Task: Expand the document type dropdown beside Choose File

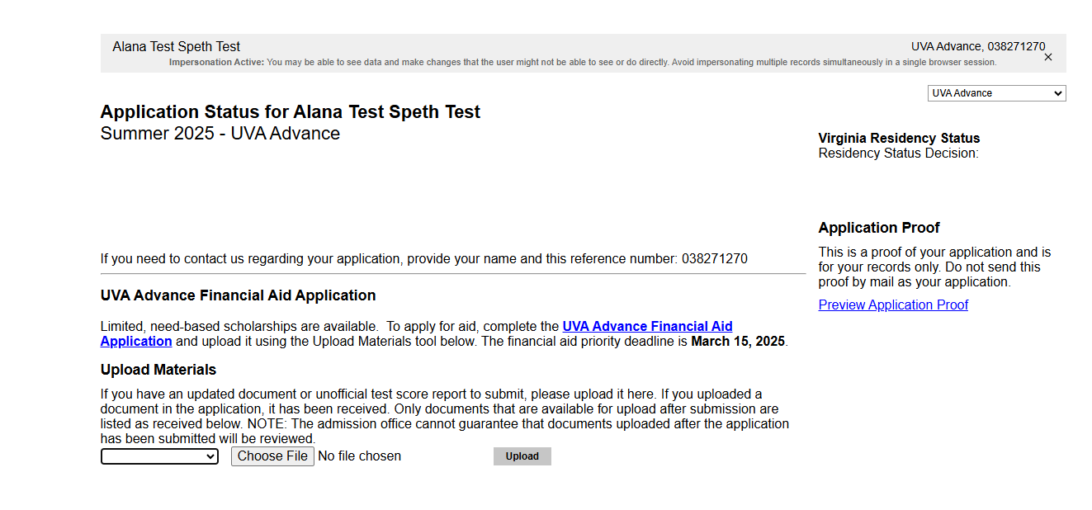Action: pos(159,456)
